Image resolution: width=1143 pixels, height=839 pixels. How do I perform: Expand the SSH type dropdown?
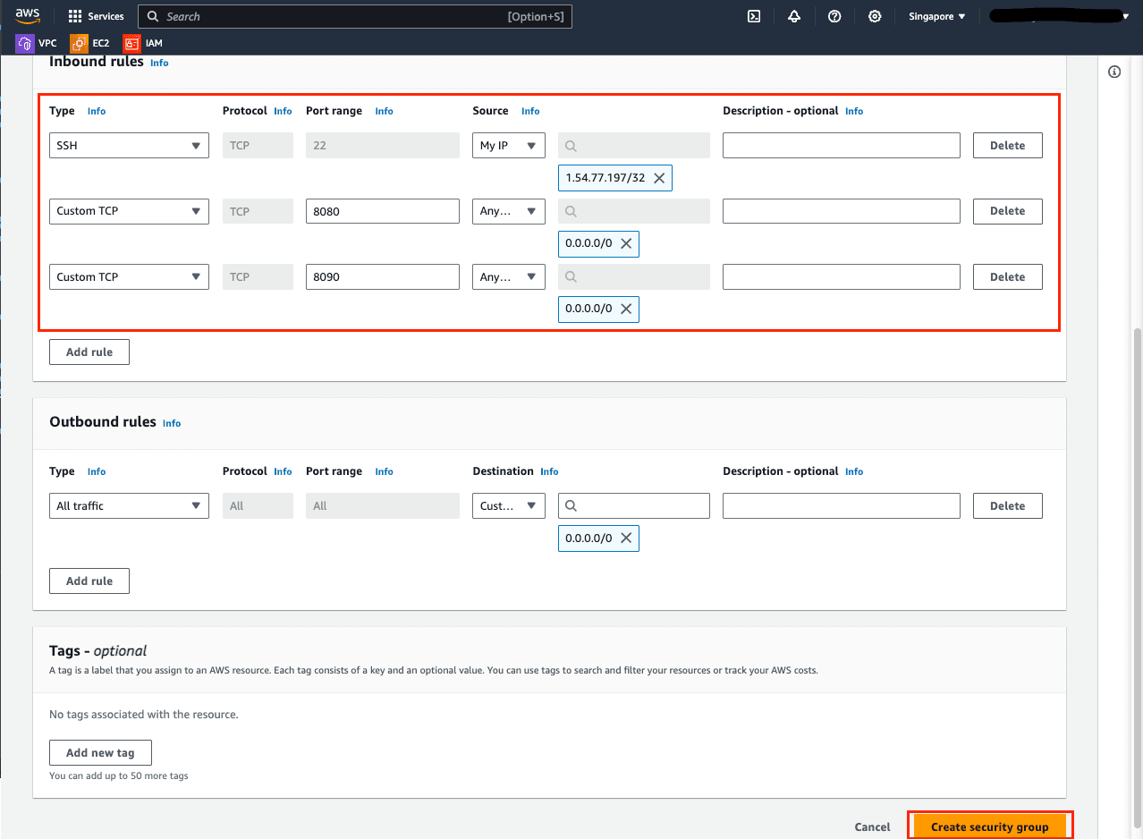coord(129,146)
